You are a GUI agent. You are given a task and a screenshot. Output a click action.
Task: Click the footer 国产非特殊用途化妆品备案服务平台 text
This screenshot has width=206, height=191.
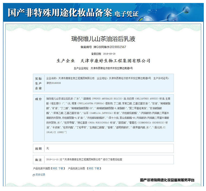167,180
